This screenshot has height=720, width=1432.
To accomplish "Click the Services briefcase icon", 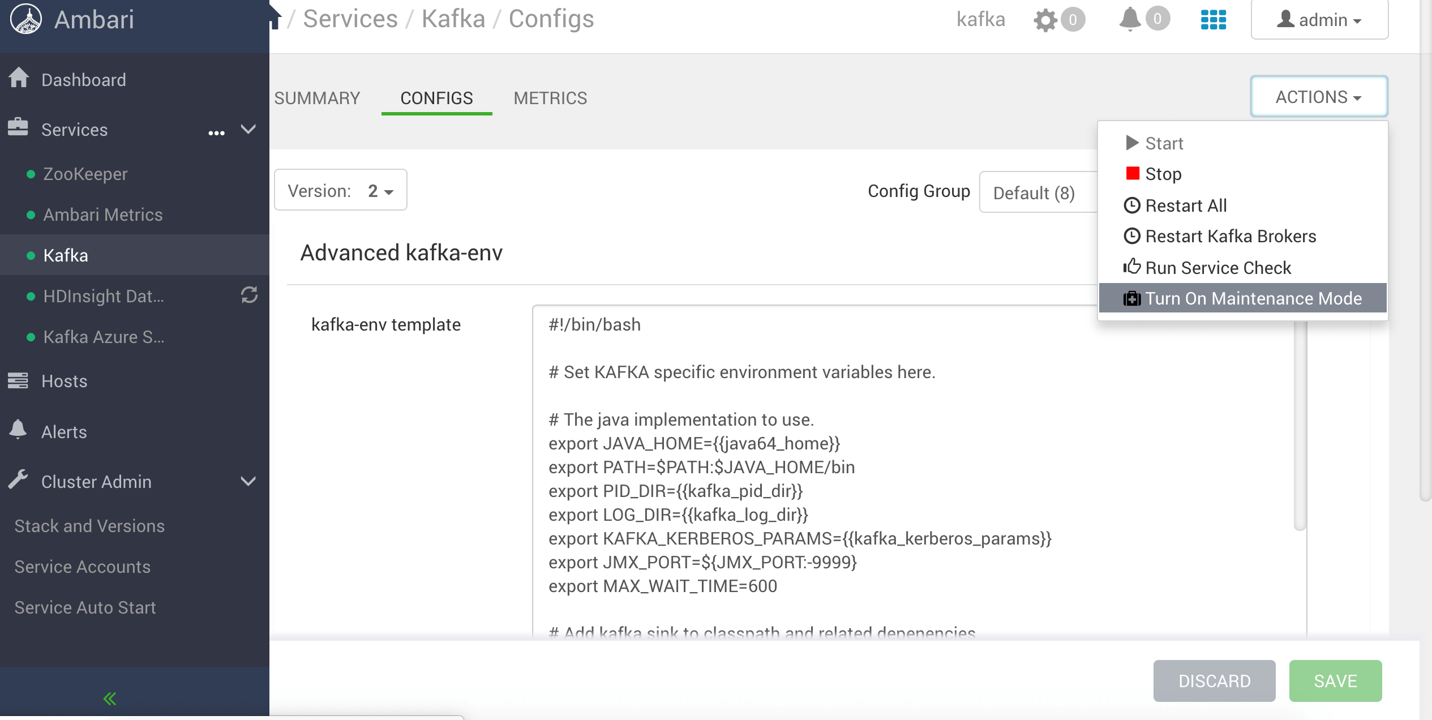I will pyautogui.click(x=18, y=128).
